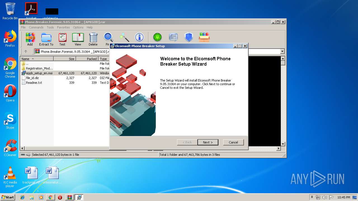
Task: Select the Readme.txt file row
Action: pyautogui.click(x=65, y=83)
